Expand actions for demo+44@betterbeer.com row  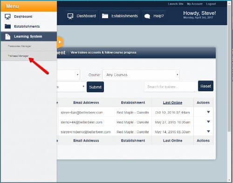click(208, 122)
